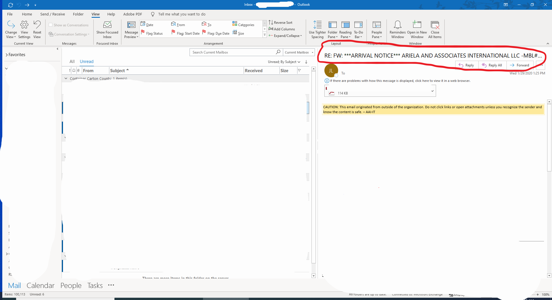552x300 pixels.
Task: Toggle Show Focused Inbox
Action: pyautogui.click(x=107, y=29)
